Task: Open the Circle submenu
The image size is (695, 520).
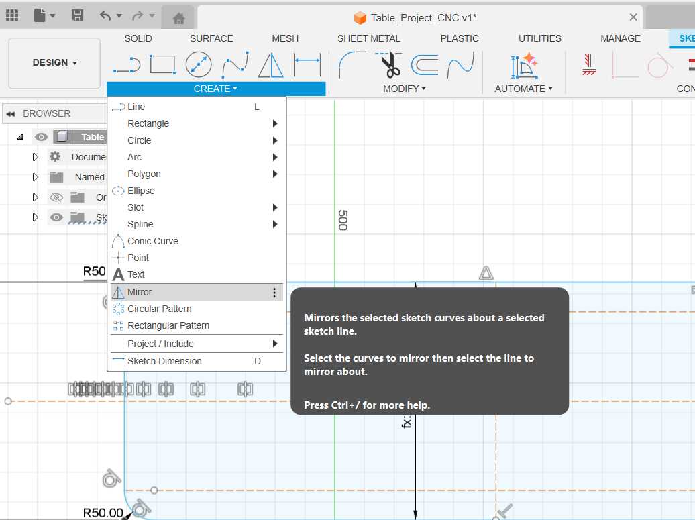Action: (197, 140)
